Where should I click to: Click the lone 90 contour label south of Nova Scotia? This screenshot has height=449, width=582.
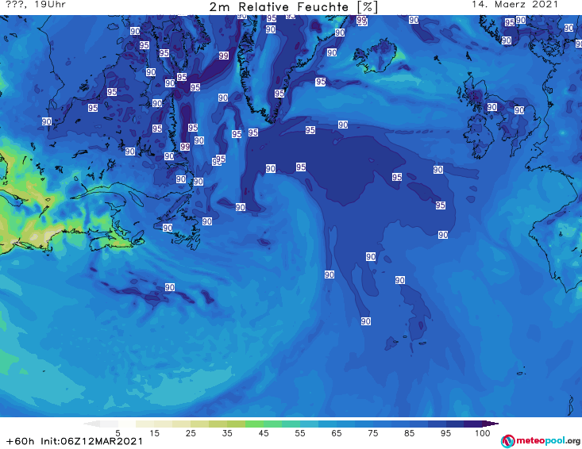(x=170, y=287)
